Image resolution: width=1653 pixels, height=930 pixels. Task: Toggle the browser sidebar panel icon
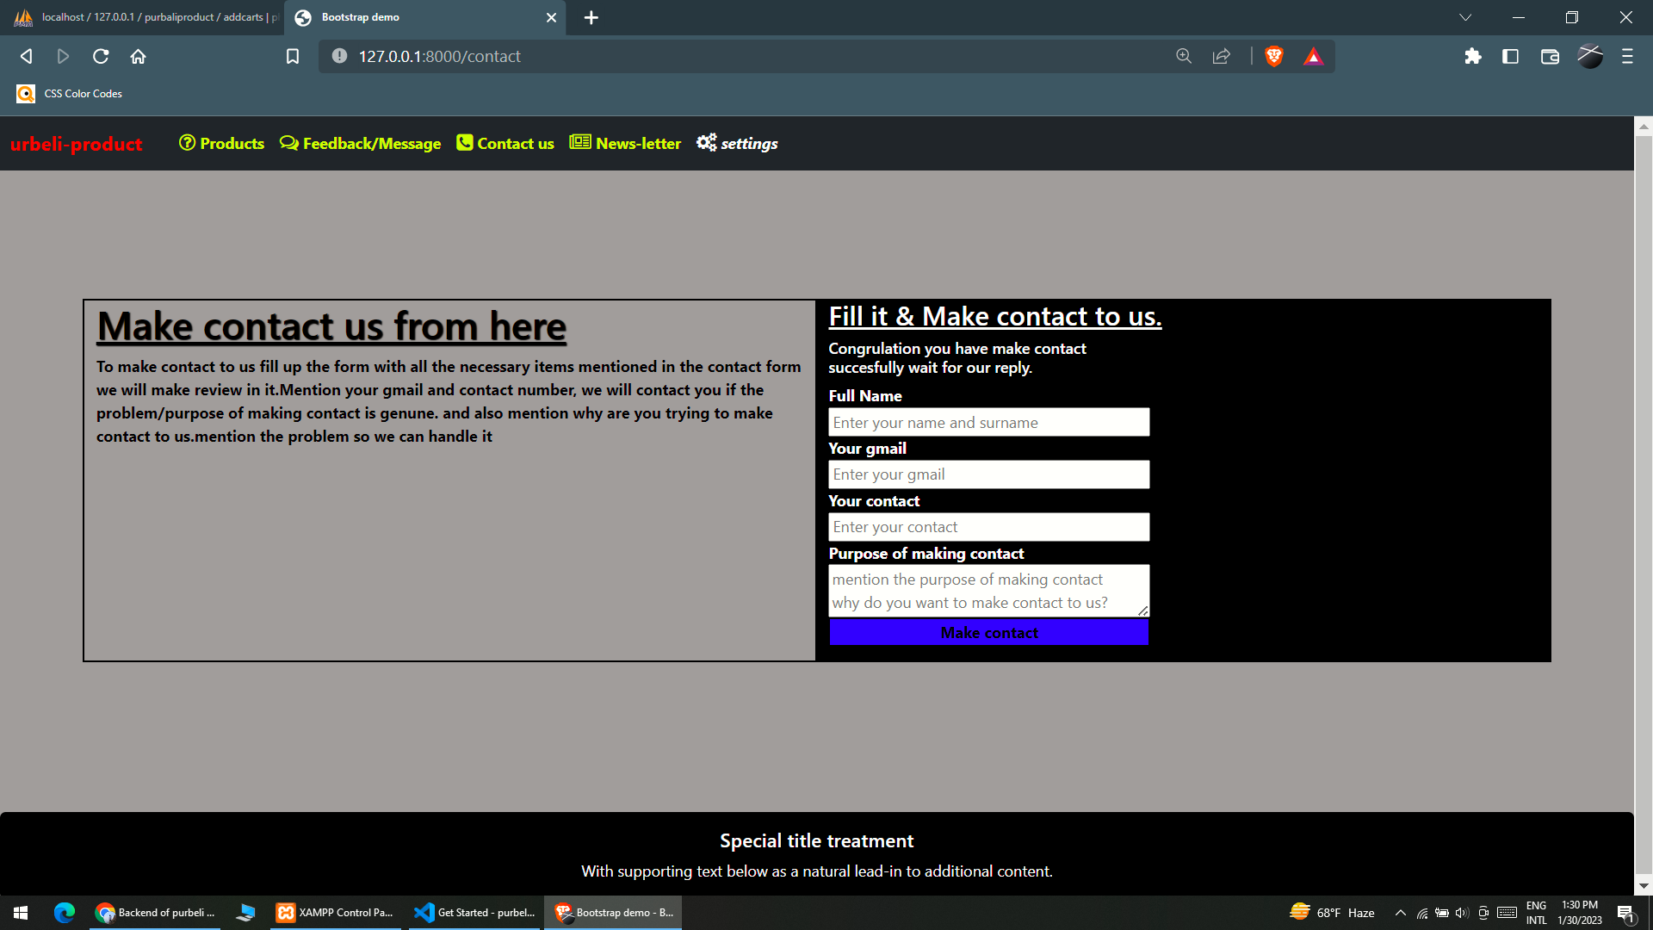pos(1510,56)
